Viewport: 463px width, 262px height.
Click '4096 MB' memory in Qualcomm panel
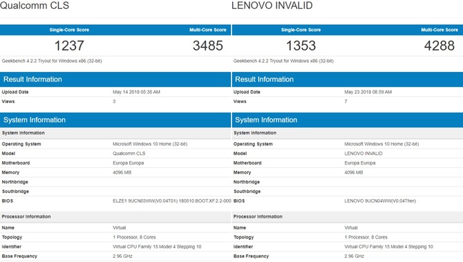(122, 172)
